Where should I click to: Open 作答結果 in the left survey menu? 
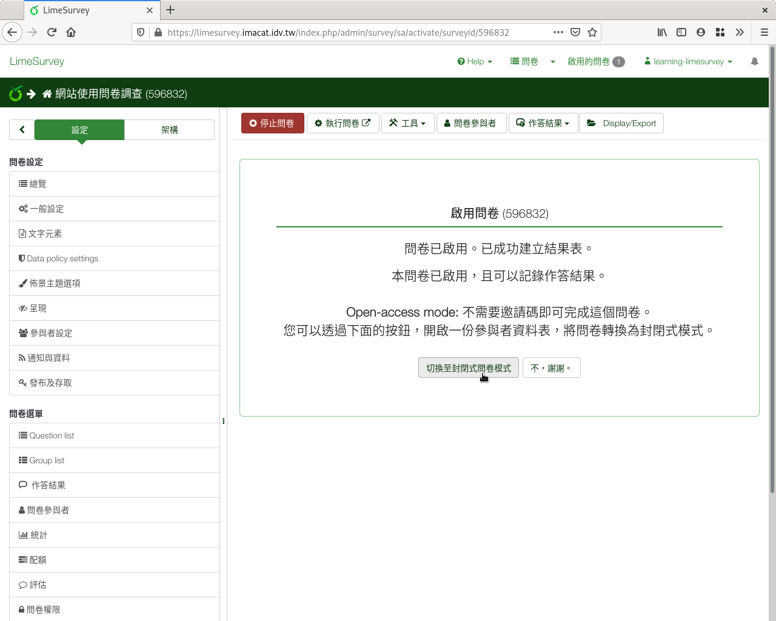(115, 485)
